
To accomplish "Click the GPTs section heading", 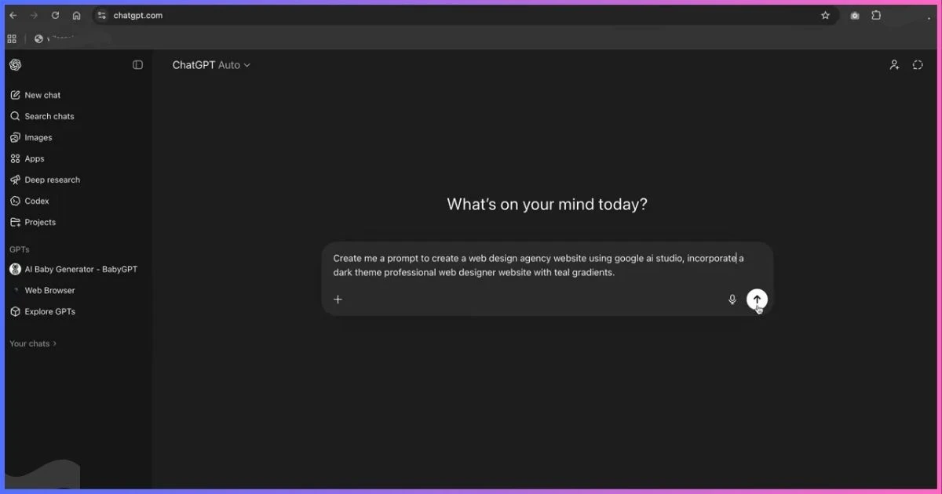I will click(20, 249).
